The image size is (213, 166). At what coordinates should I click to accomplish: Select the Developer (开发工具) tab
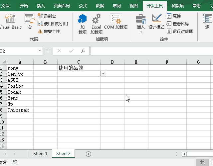point(155,6)
